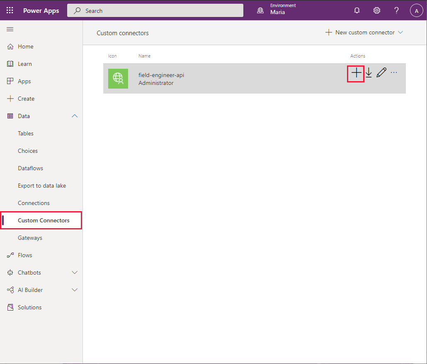The width and height of the screenshot is (427, 364).
Task: Click the Icon column header
Action: [112, 56]
